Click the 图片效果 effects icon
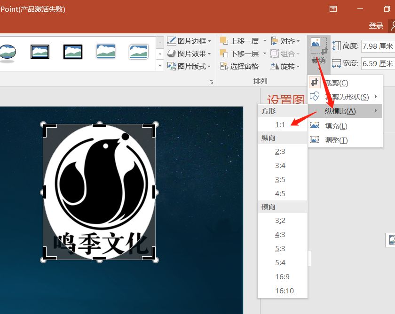 coord(171,54)
